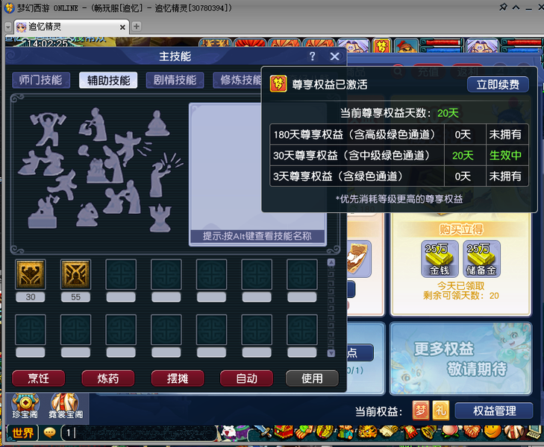Viewport: 544px width, 447px height.
Task: Switch to the 师门技能 tab
Action: 41,80
